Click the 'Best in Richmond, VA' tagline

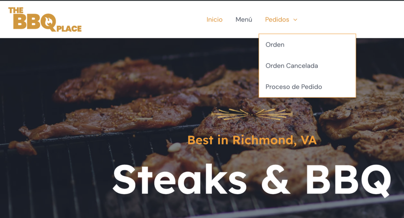(x=252, y=140)
